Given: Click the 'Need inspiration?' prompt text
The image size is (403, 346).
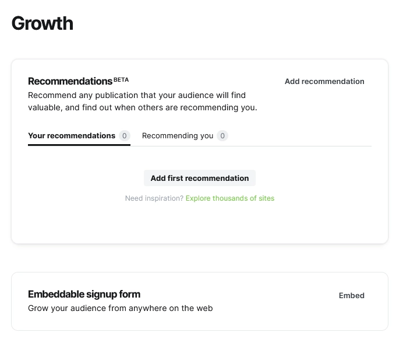Looking at the screenshot, I should click(x=154, y=198).
